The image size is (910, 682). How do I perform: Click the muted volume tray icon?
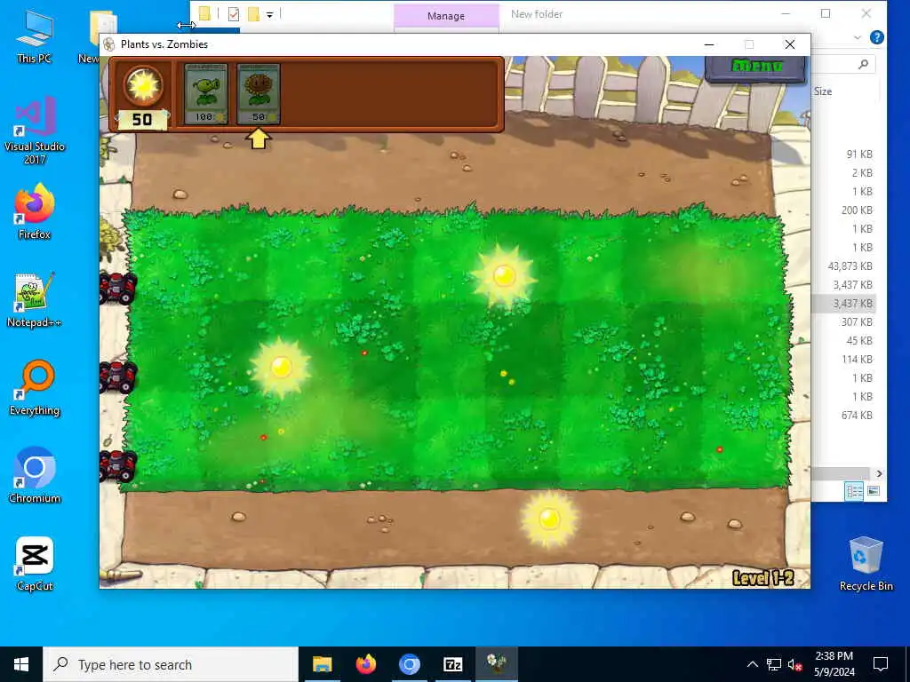coord(794,664)
